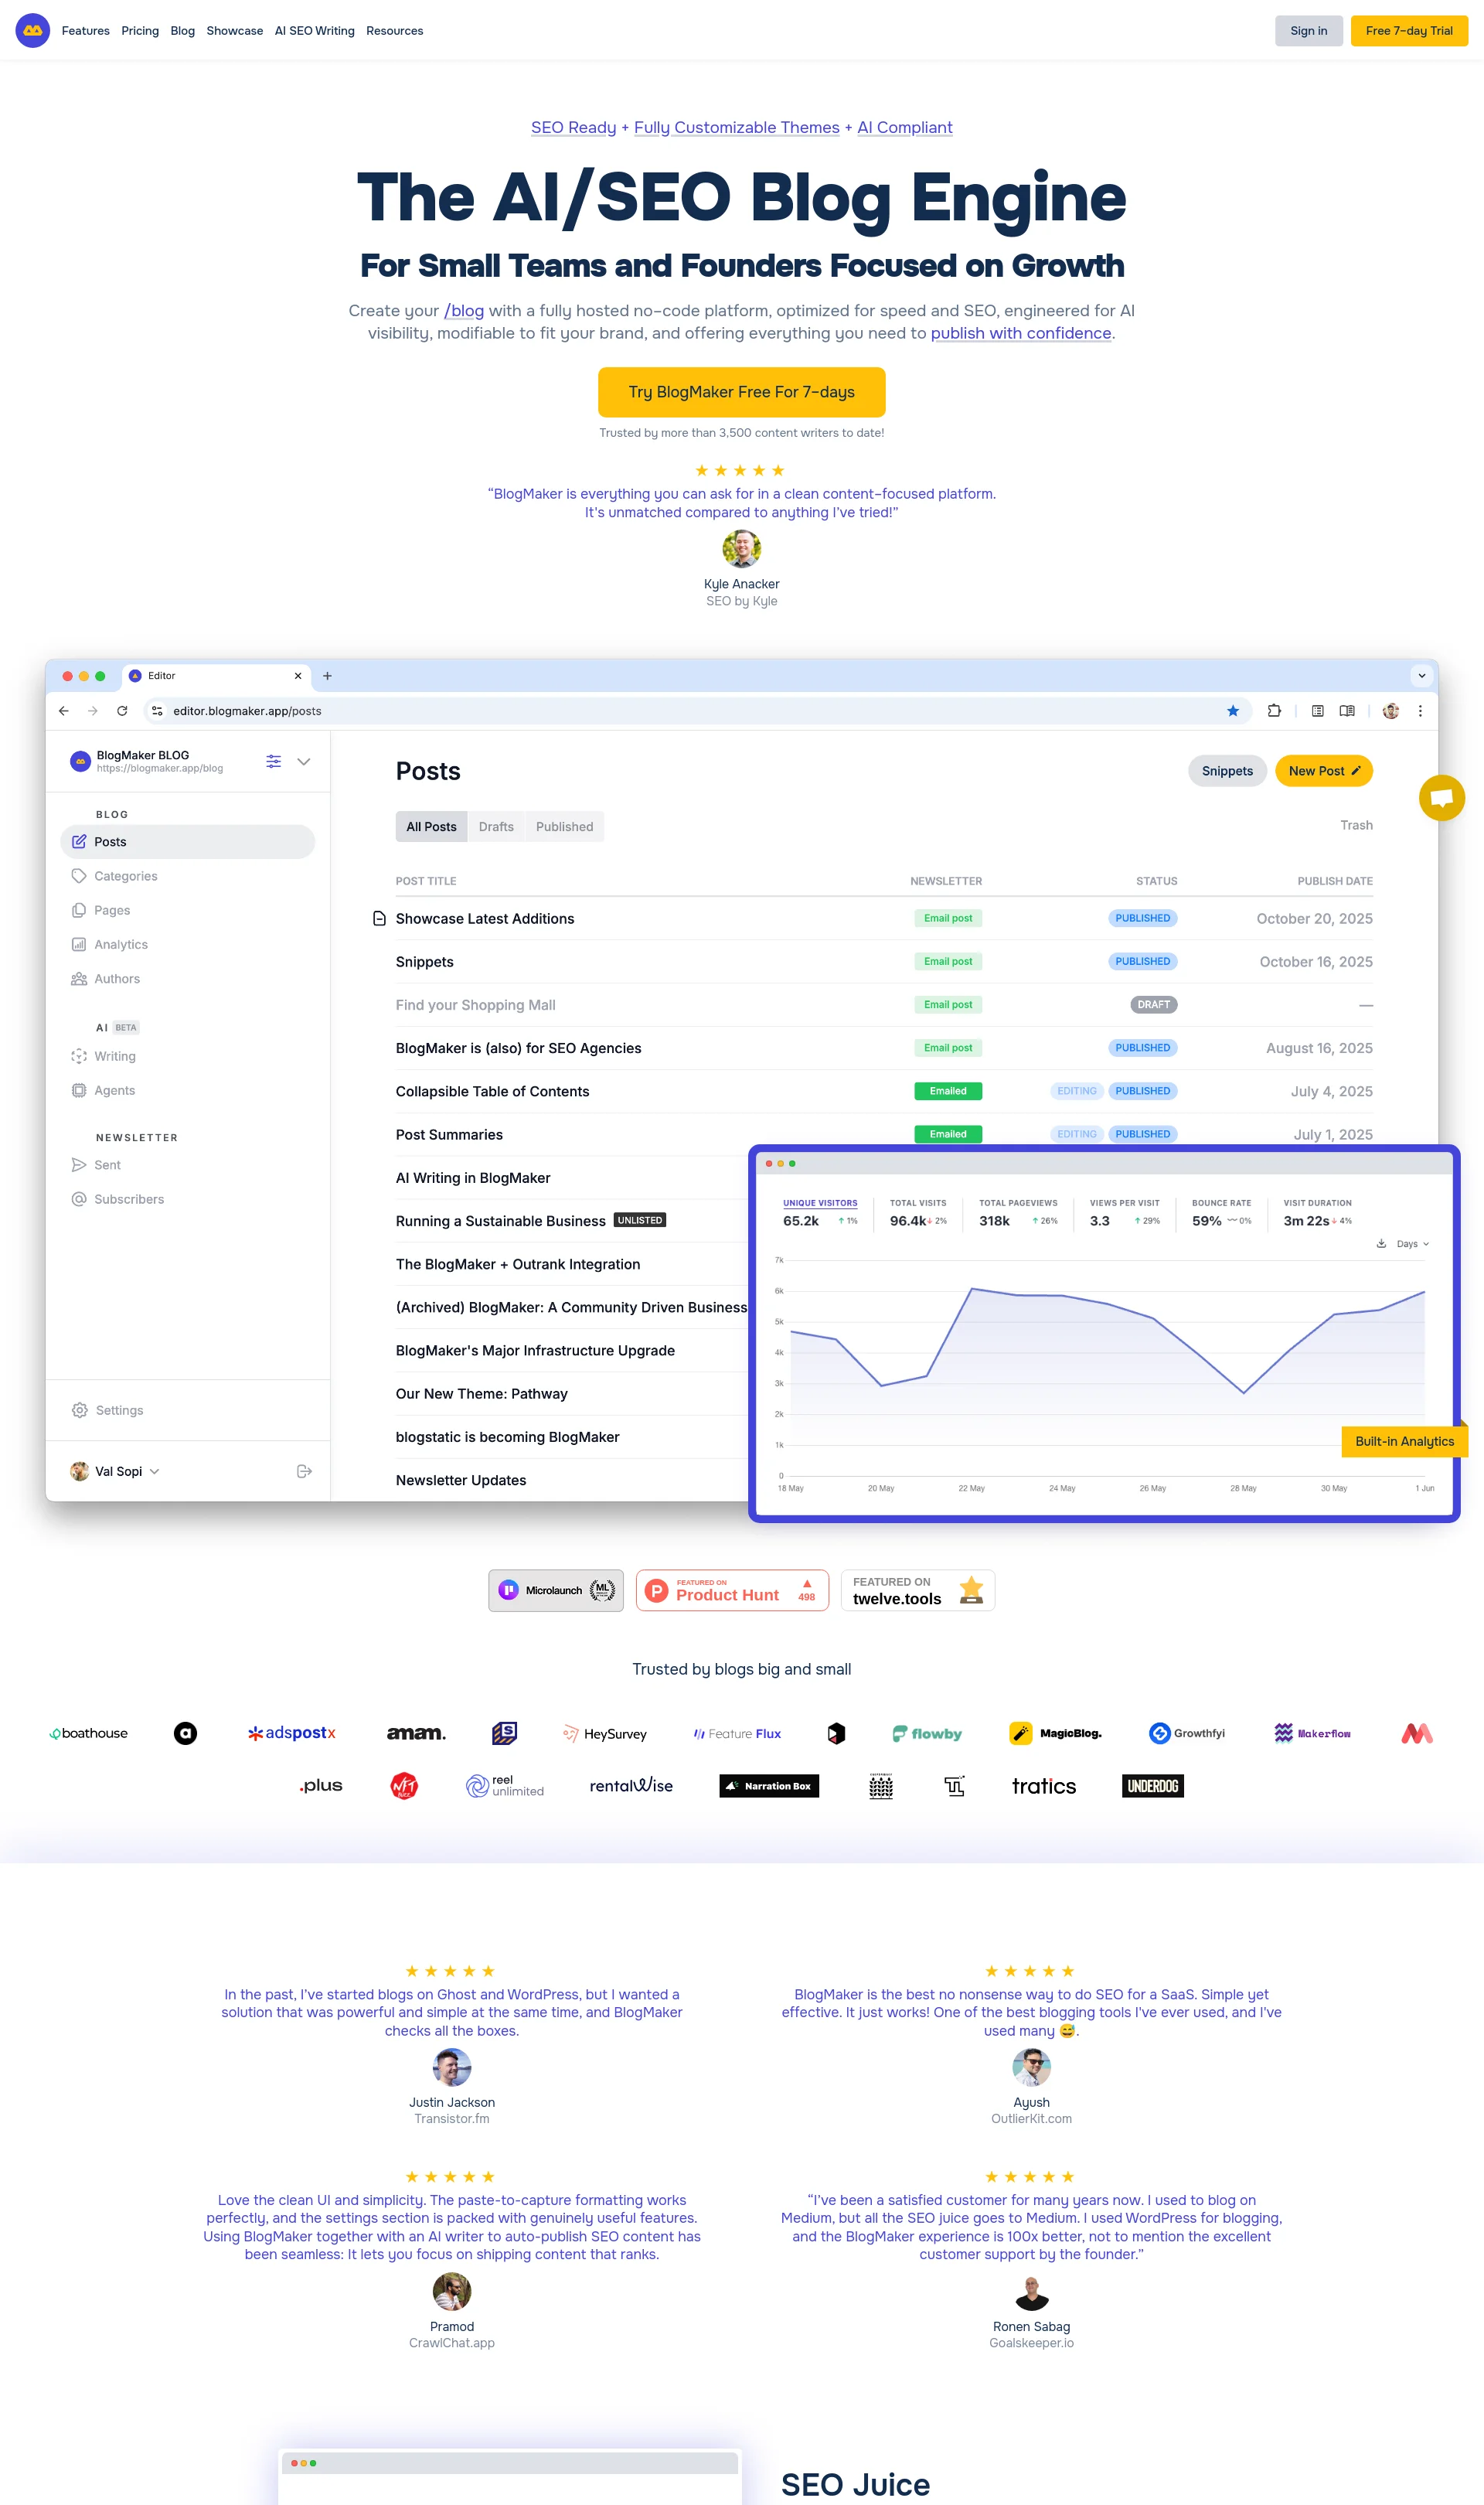Open blog Settings via the gear icon

119,1409
